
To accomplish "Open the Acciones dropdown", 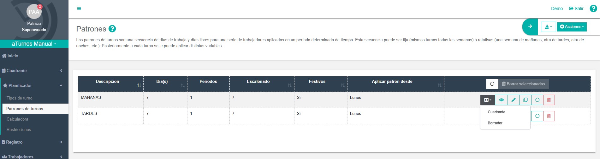I will point(572,27).
